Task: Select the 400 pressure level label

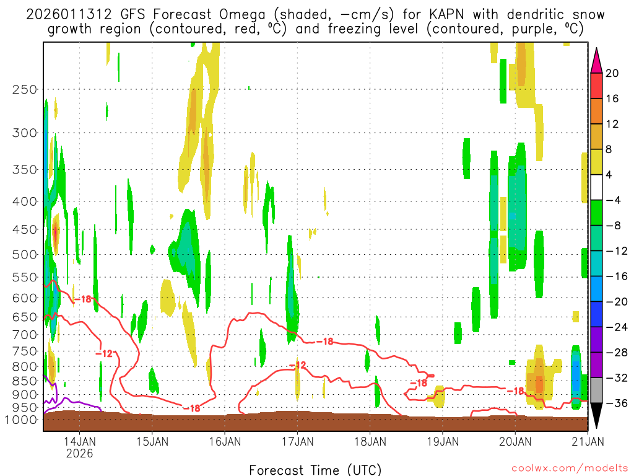Action: tap(25, 201)
